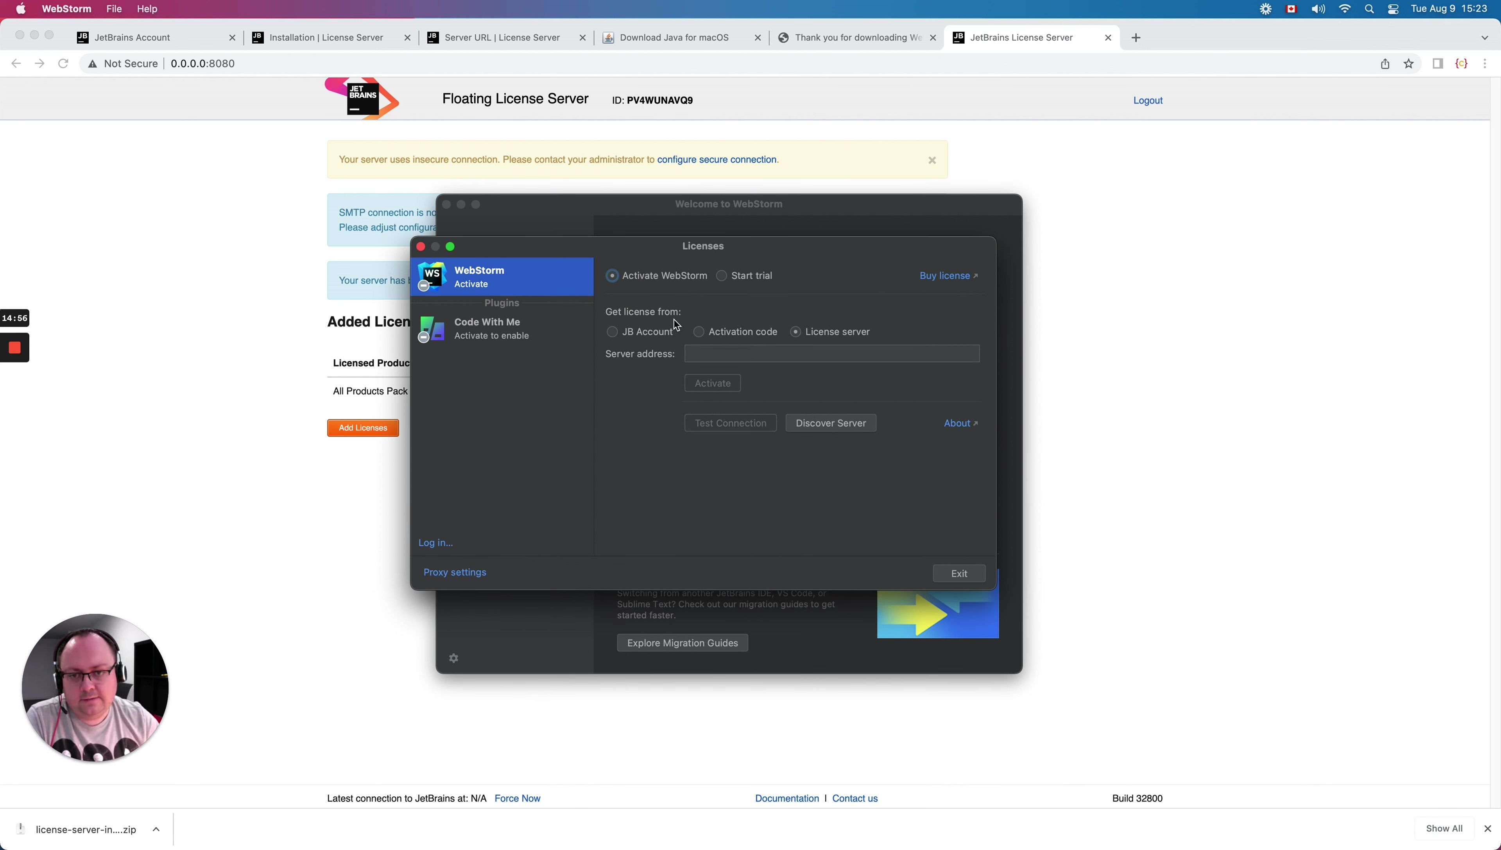Screen dimensions: 1501x850
Task: Click the menu bar clock Tue Aug 9
Action: tap(1449, 9)
